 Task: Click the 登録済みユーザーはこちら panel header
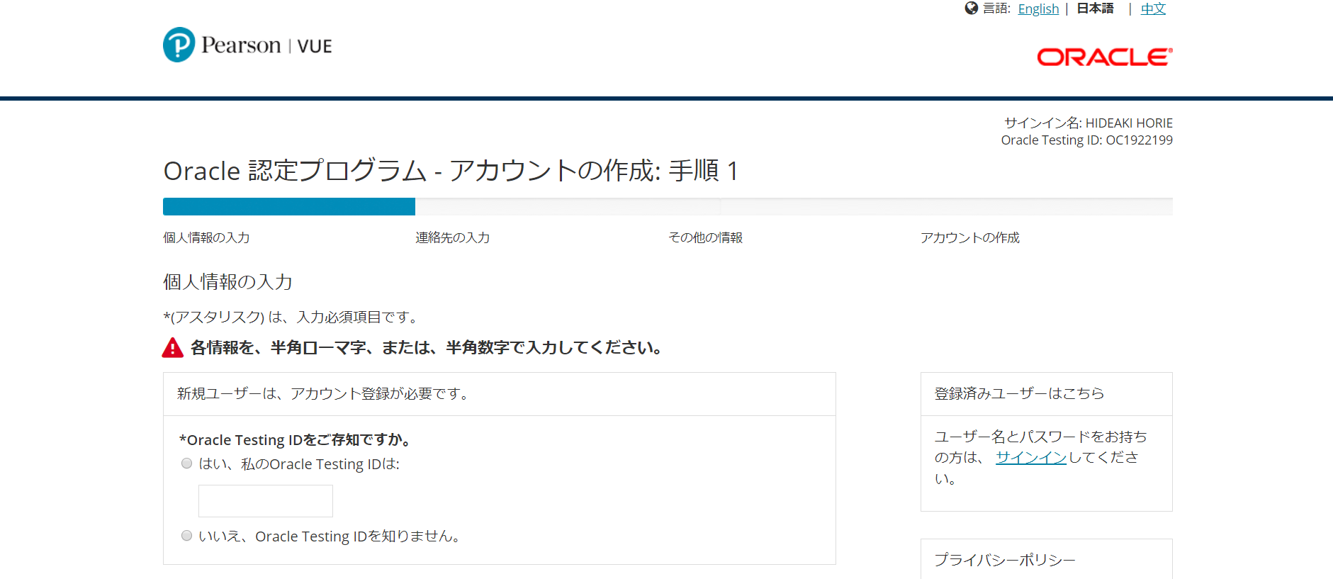click(1019, 394)
